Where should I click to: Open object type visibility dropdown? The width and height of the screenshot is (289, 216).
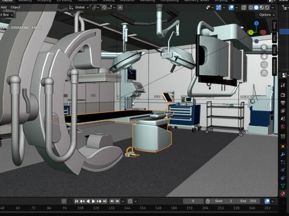210,8
